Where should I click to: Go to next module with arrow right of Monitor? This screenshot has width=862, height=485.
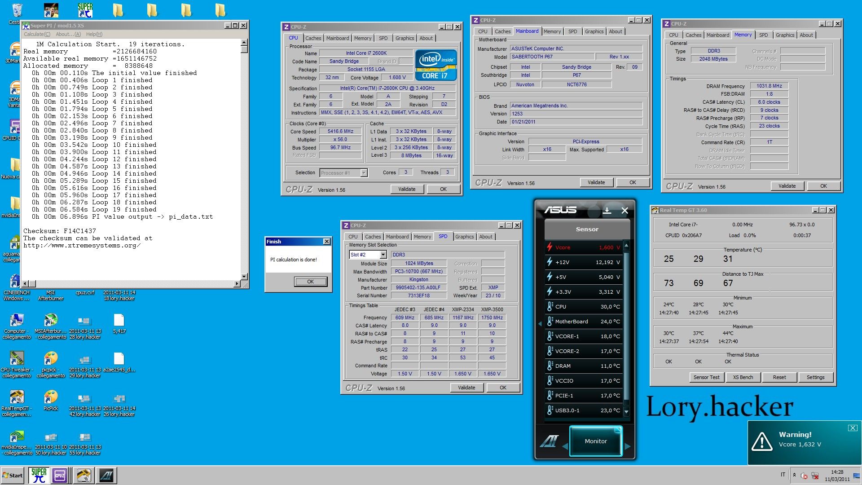pos(627,446)
